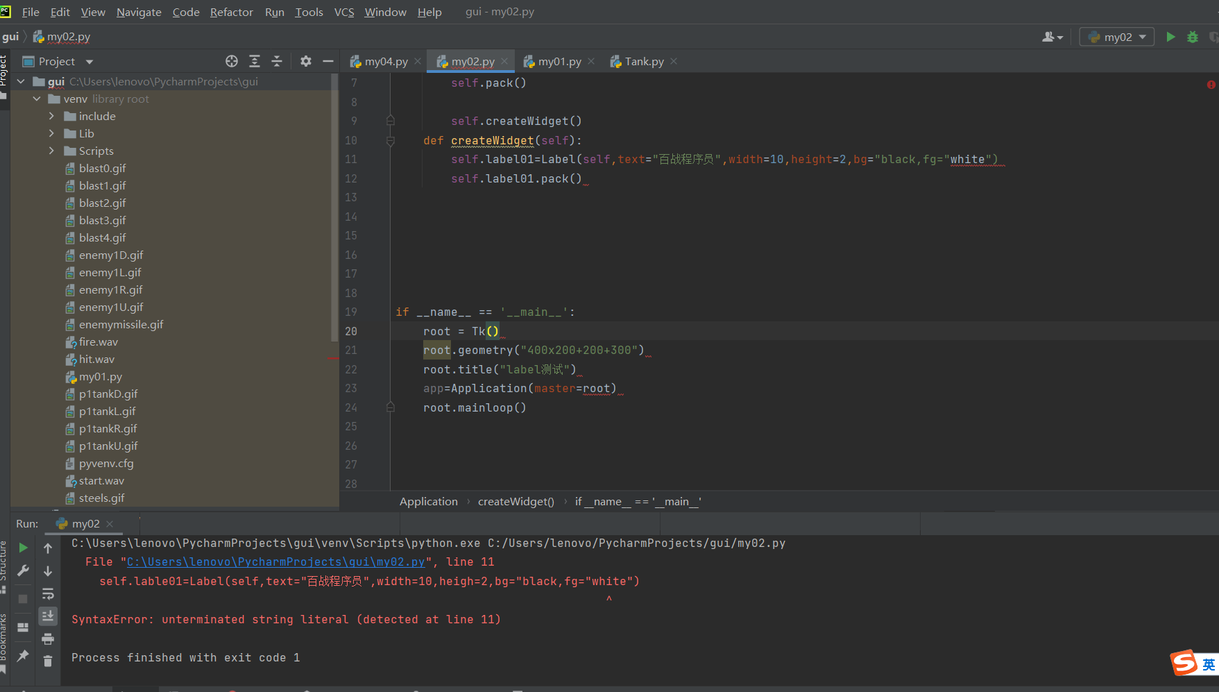
Task: Click the fold marker at line 10
Action: [x=391, y=141]
